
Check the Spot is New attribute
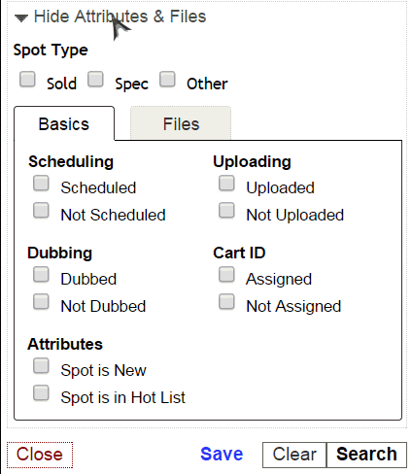point(41,366)
